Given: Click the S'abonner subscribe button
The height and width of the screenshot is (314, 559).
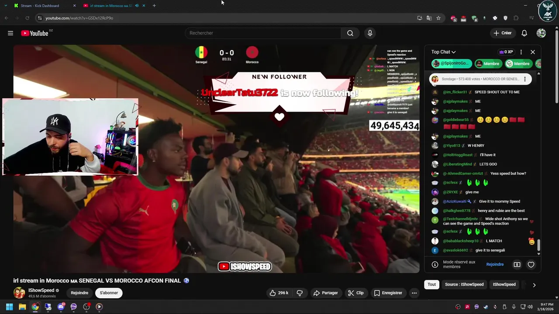Looking at the screenshot, I should point(109,293).
